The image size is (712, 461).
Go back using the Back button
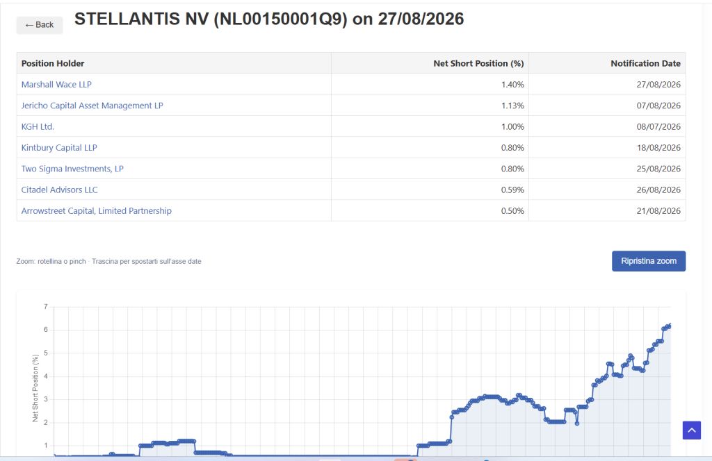pyautogui.click(x=40, y=25)
